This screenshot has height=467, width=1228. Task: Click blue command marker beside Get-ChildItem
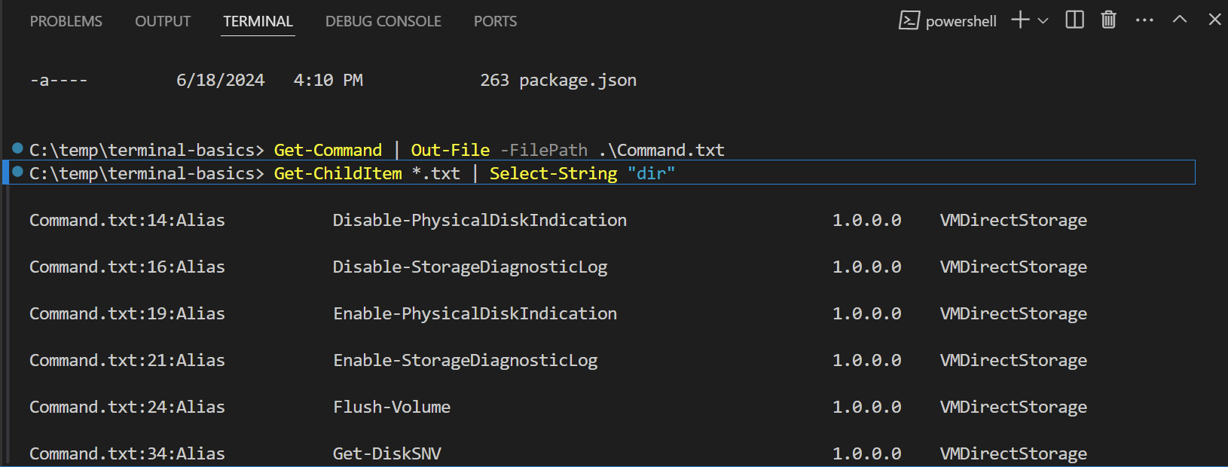coord(18,172)
